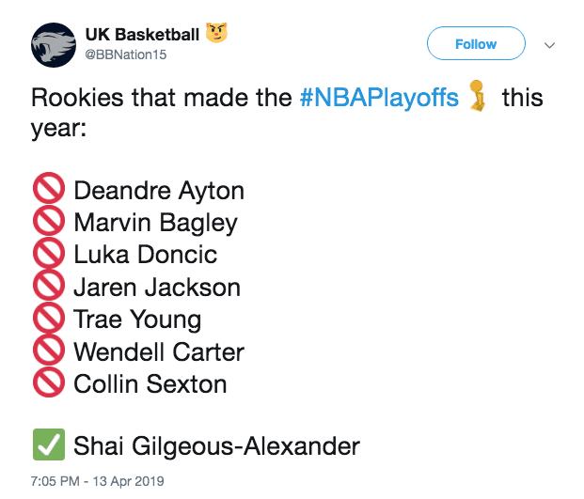Click the cat face emoji beside UK Basketball
584x499 pixels.
tap(217, 34)
